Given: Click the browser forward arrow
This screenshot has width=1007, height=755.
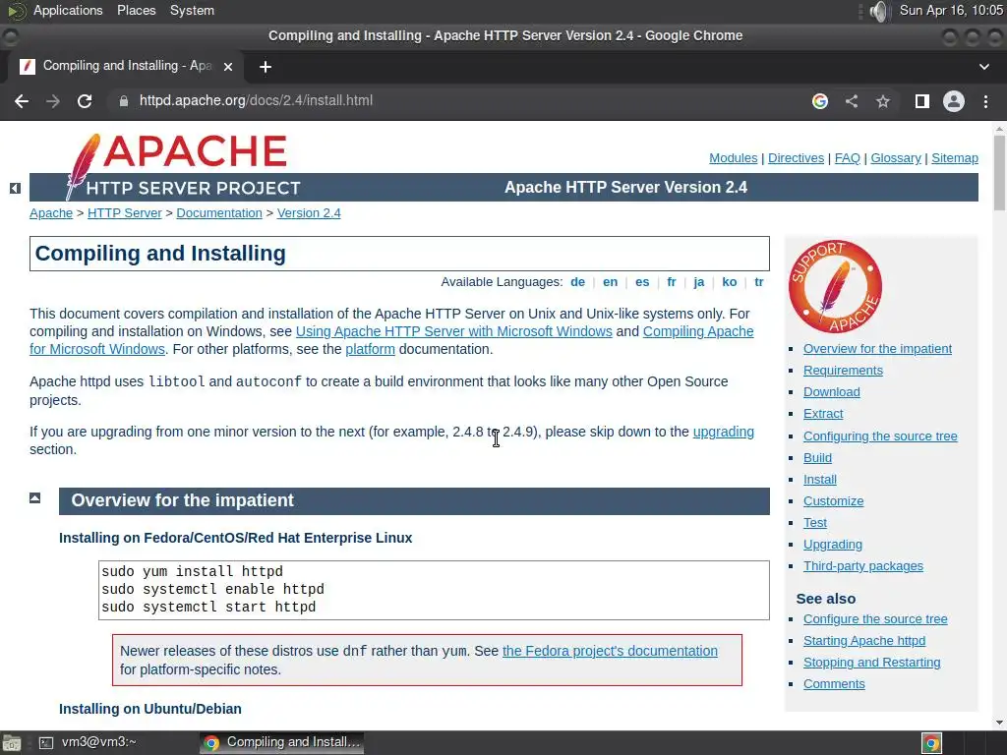Looking at the screenshot, I should 53,101.
